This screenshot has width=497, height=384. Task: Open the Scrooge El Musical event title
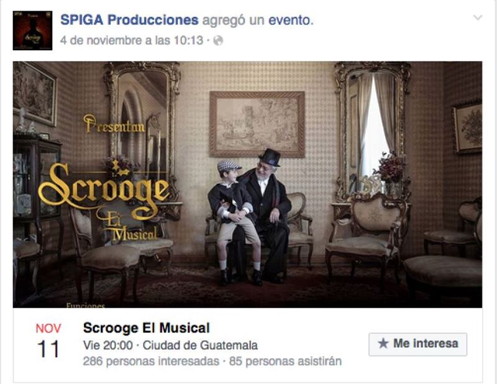tap(147, 328)
